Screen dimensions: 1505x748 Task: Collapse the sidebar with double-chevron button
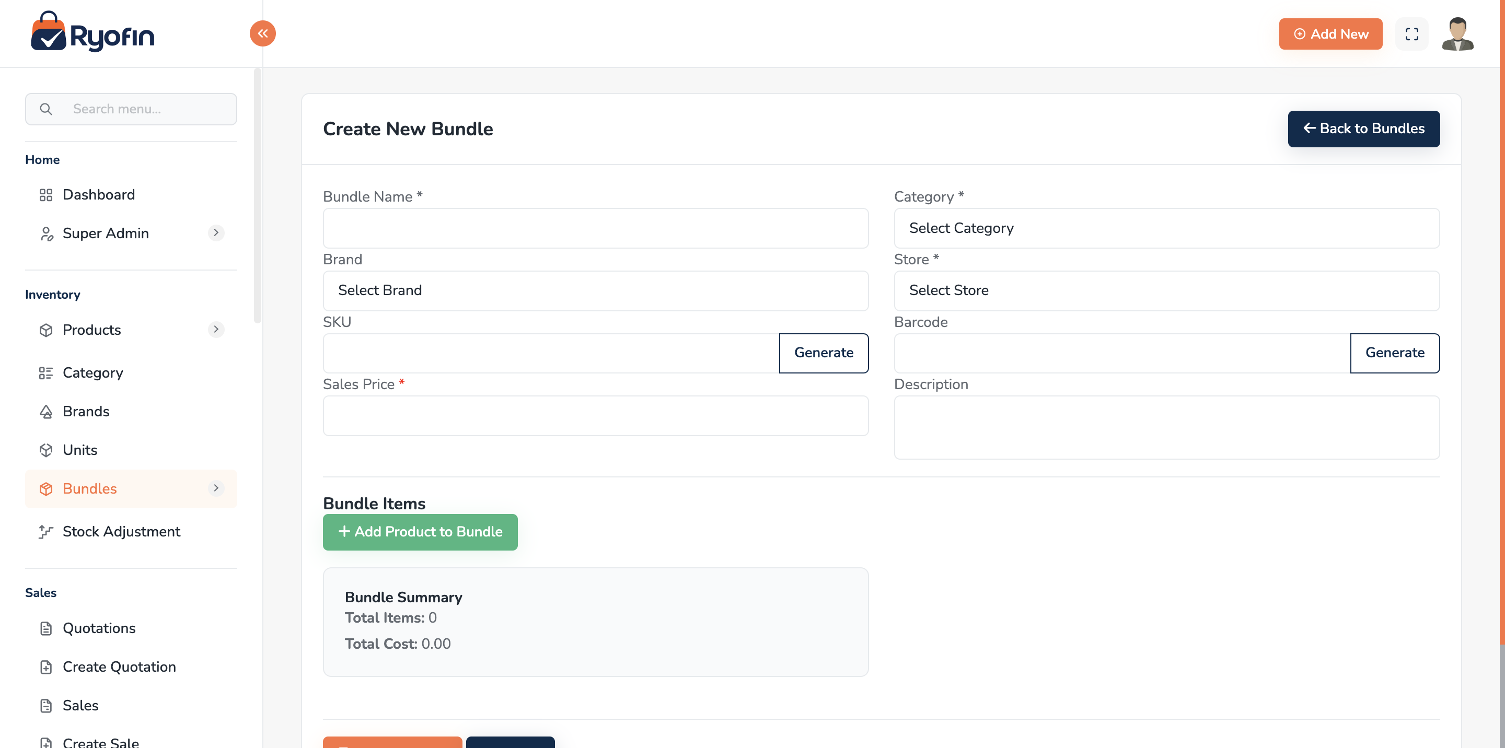[263, 33]
